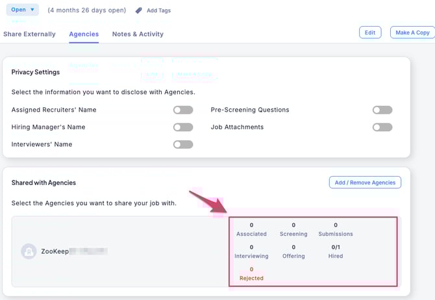Click the Add Tags tag icon
Screen dimensions: 435x300
point(139,10)
